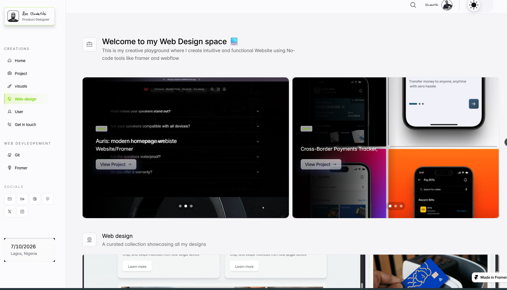Click the webcam icon beside Web design
Viewport: 507px width, 290px height.
(x=89, y=240)
